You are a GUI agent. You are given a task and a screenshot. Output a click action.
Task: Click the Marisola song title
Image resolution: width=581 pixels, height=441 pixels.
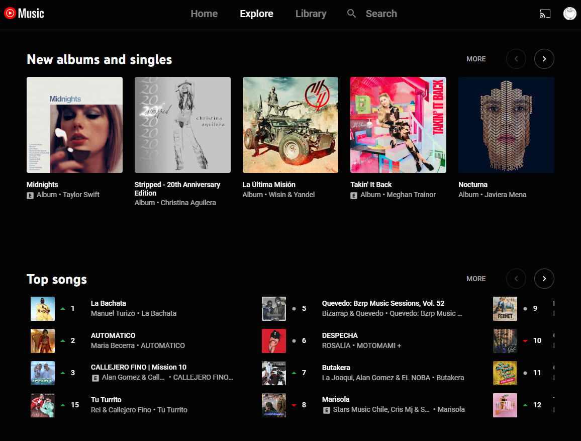click(336, 399)
